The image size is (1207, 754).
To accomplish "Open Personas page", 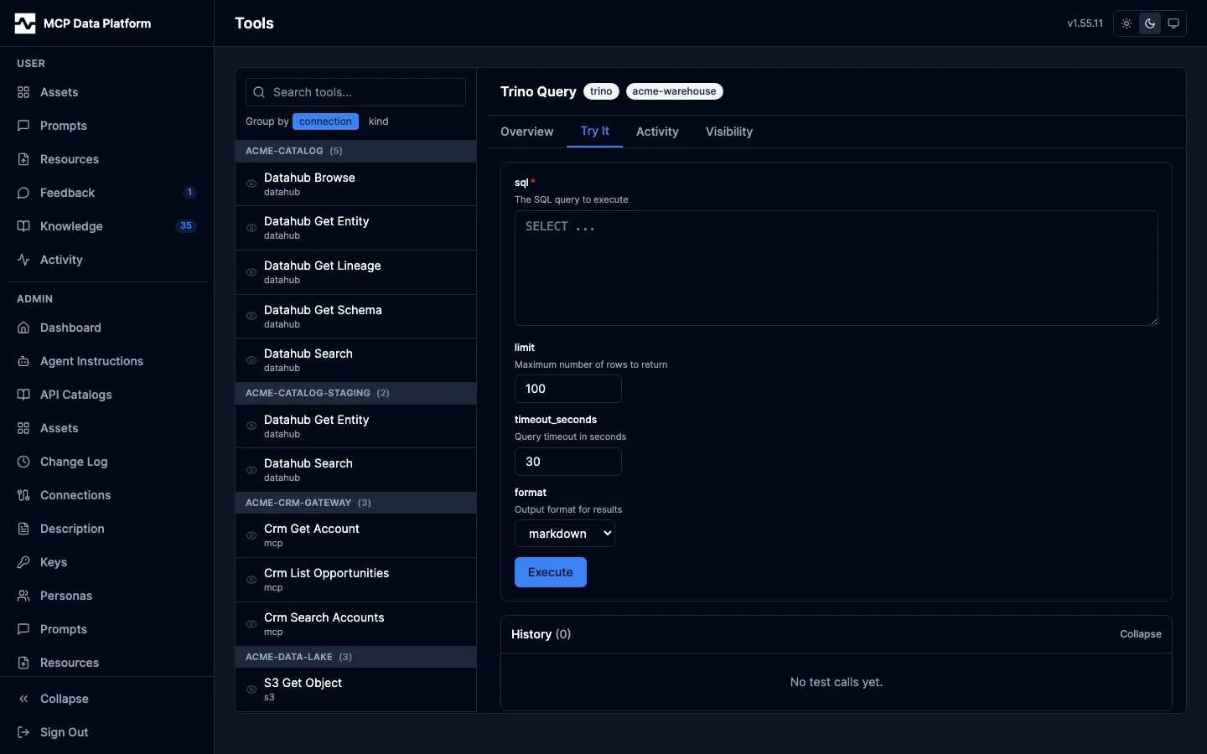I will coord(106,596).
